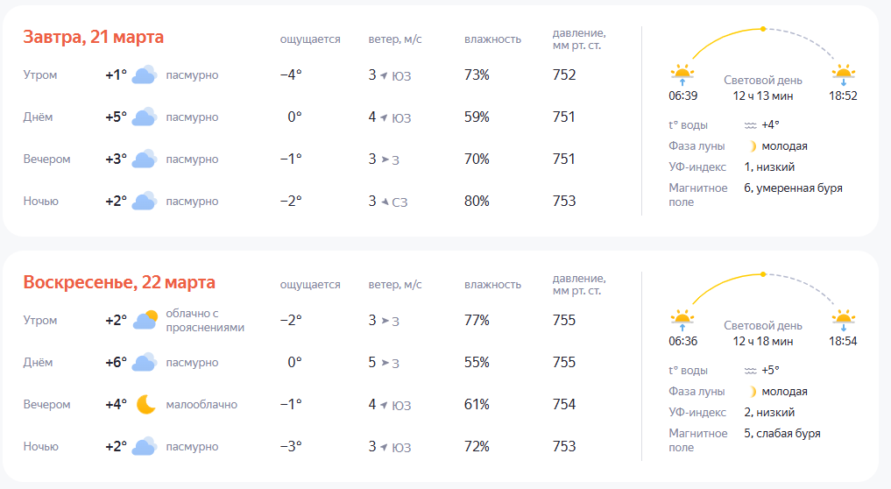Click the wind arrow next to СЗ
Screen dimensions: 891x489
pos(384,202)
